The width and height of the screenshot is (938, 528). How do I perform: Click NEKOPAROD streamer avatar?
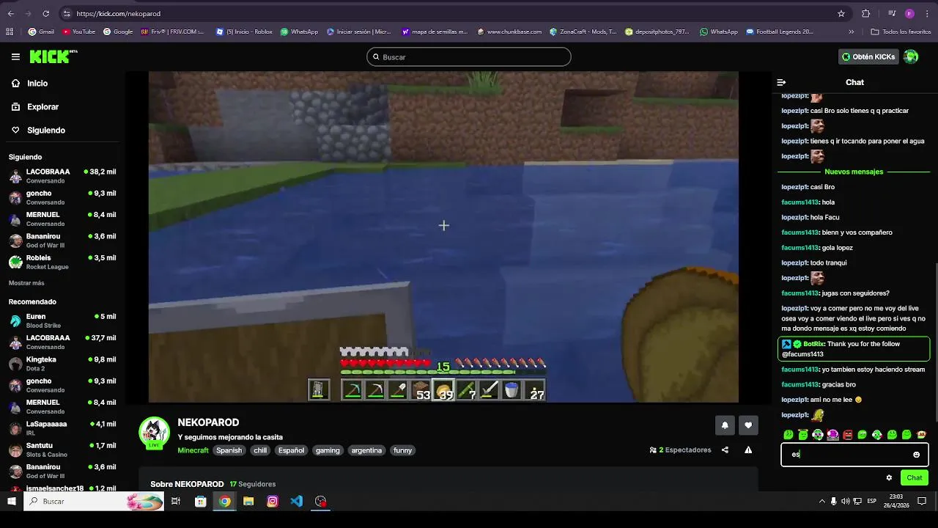[x=155, y=433]
